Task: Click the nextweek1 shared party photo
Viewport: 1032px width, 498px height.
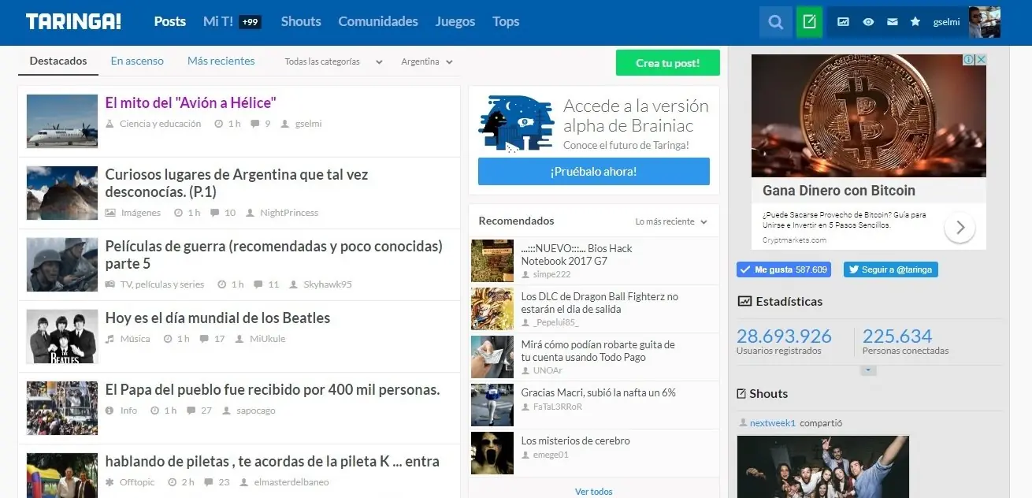Action: click(x=823, y=466)
